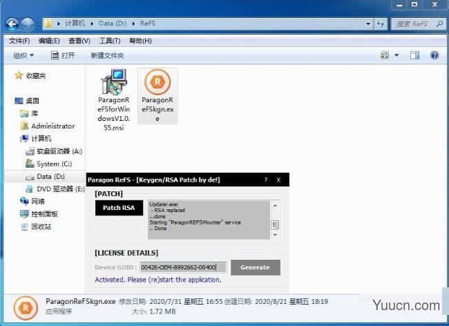Go forward using the Explorer forward arrow
The image size is (449, 326).
[x=28, y=24]
